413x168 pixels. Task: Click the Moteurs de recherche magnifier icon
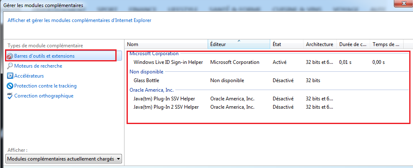pos(10,66)
